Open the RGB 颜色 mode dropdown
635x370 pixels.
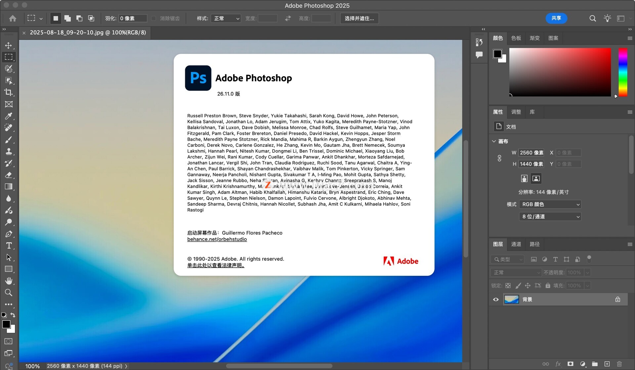(550, 204)
